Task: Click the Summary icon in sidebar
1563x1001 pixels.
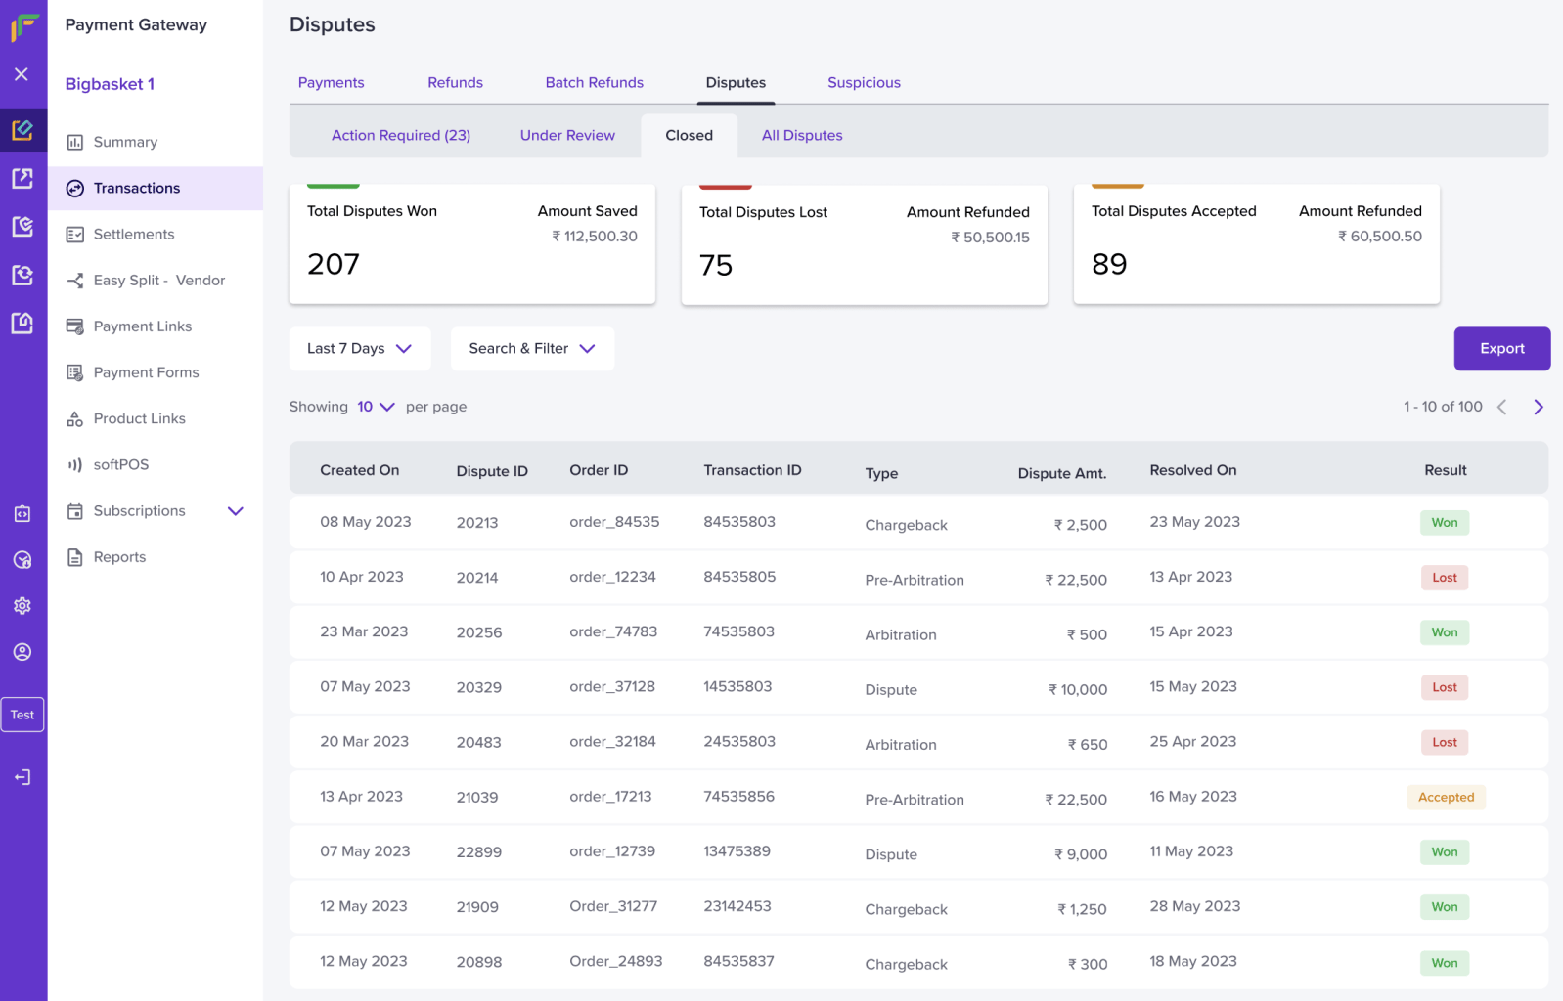Action: 75,143
